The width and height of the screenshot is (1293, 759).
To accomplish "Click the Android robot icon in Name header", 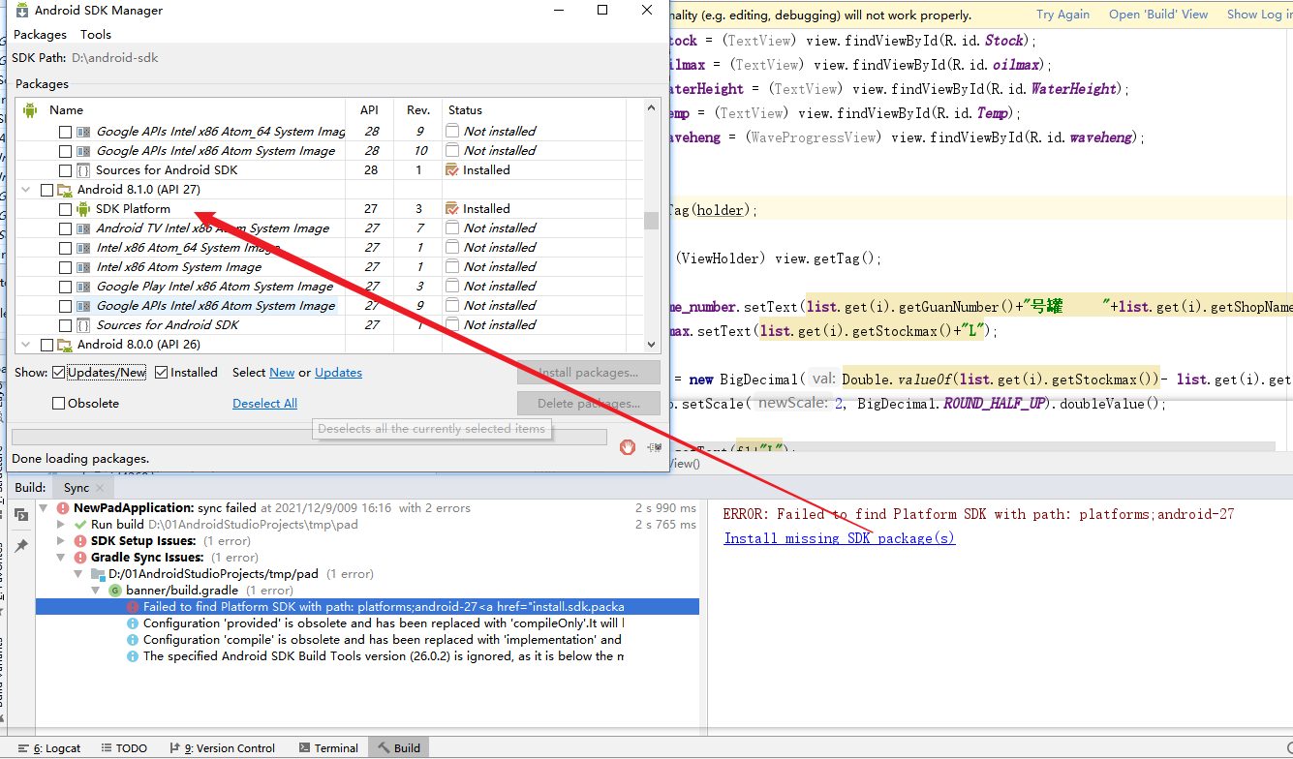I will [30, 110].
